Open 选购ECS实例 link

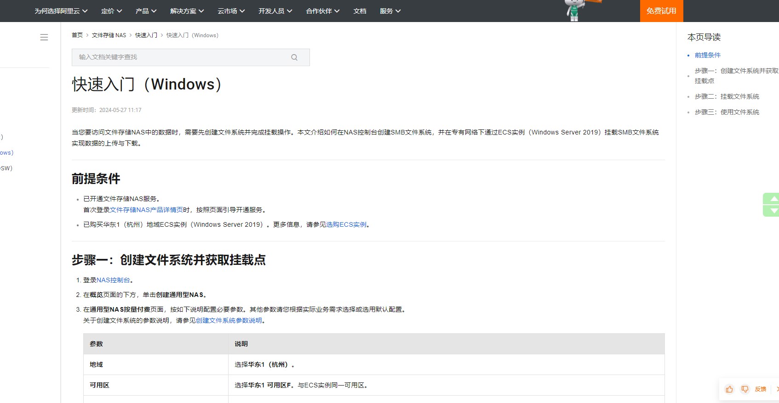tap(346, 224)
